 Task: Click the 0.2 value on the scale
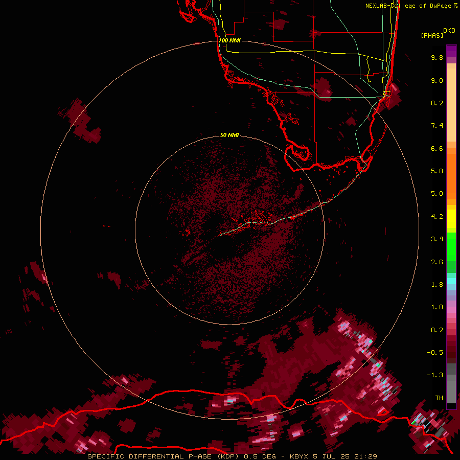437,330
